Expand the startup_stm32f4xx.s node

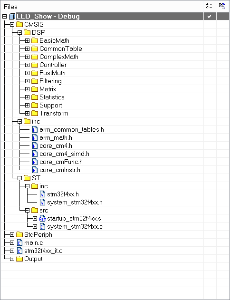click(x=35, y=219)
